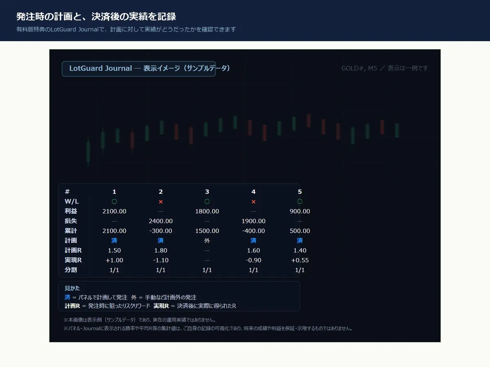Viewport: 490px width, 367px height.
Task: Click the 計画R row header
Action: click(73, 250)
